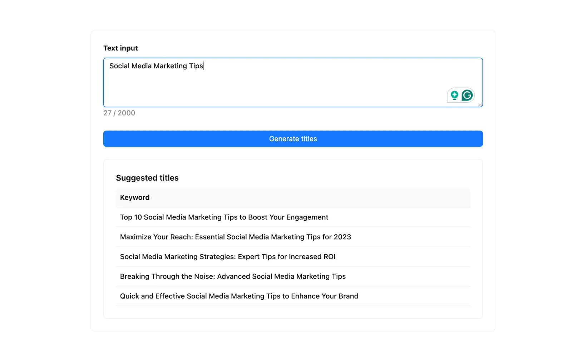This screenshot has width=572, height=344.
Task: Click the Suggested titles heading
Action: tap(147, 178)
